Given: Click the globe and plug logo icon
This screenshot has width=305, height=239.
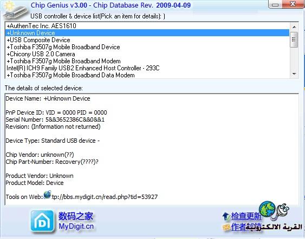Looking at the screenshot, I should pyautogui.click(x=274, y=210).
